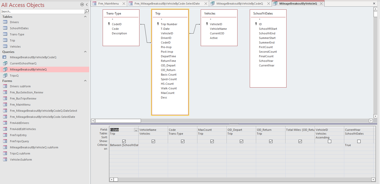Click the search magnifier icon in navigation pane
This screenshot has height=184, width=380.
87,11
